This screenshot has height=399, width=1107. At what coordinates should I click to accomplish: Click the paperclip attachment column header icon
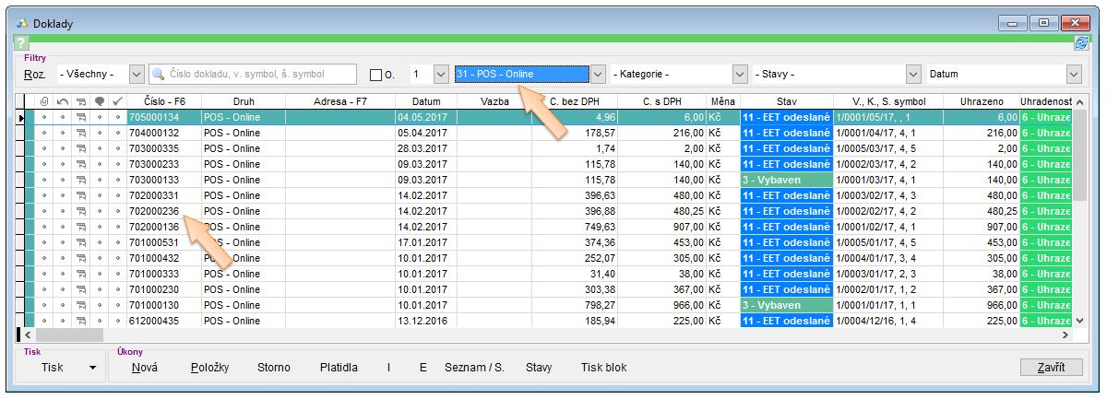43,101
